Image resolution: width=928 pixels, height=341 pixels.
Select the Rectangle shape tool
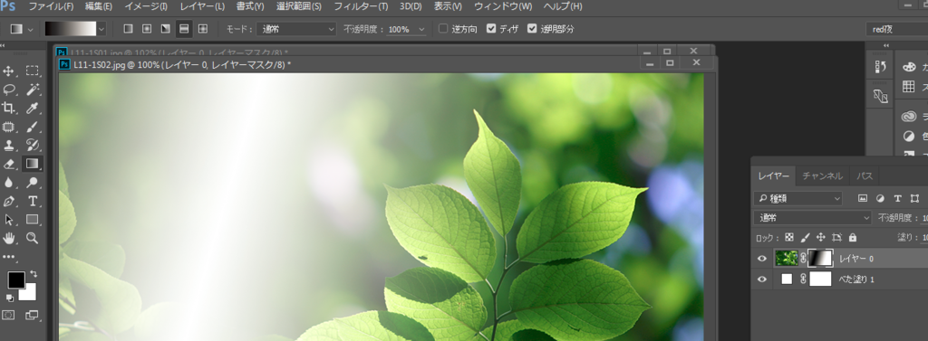(33, 219)
